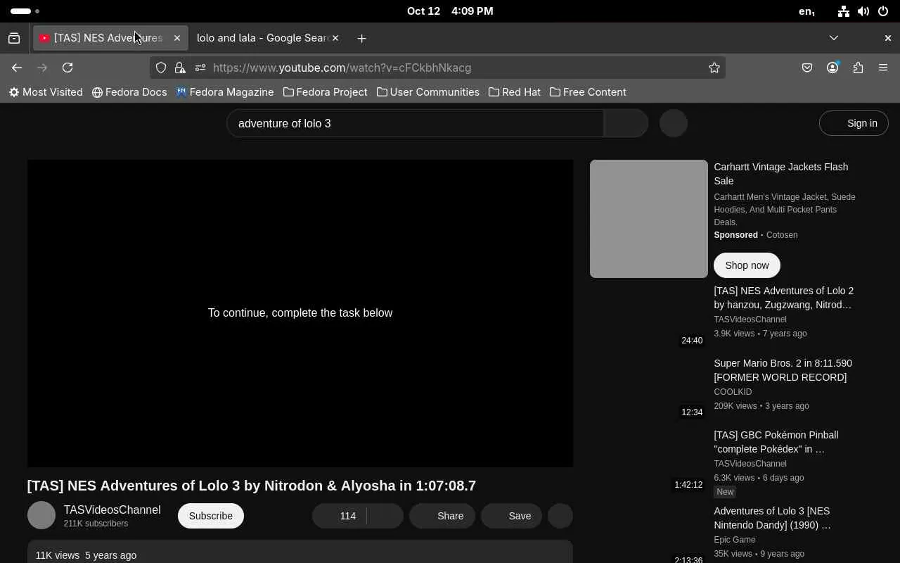This screenshot has width=900, height=563.
Task: Like the video showing 114 likes
Action: pos(340,516)
